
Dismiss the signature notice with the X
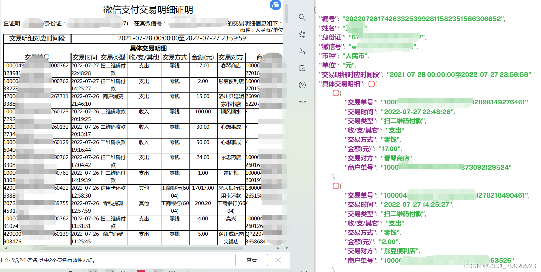[x=278, y=260]
